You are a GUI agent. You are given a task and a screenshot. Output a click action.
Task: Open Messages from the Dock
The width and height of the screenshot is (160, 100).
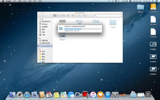tap(71, 95)
